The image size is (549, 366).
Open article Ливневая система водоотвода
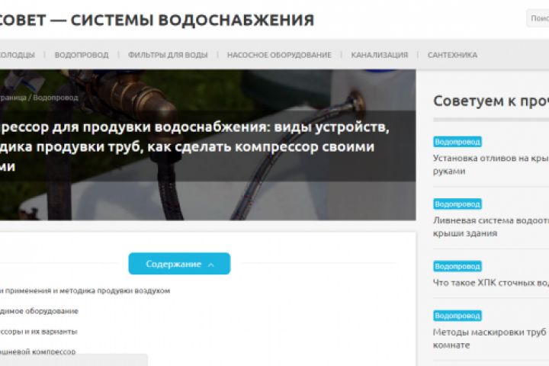pos(491,226)
